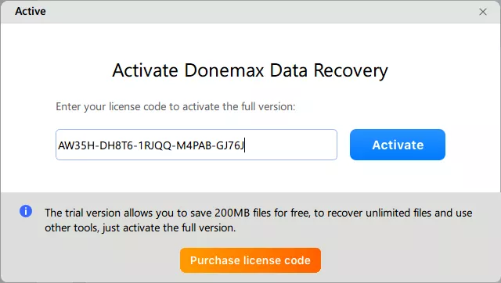Viewport: 501px width, 283px height.
Task: Close the Active dialog window
Action: 483,12
